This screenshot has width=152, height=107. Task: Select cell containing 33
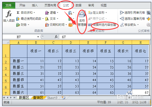71,74
